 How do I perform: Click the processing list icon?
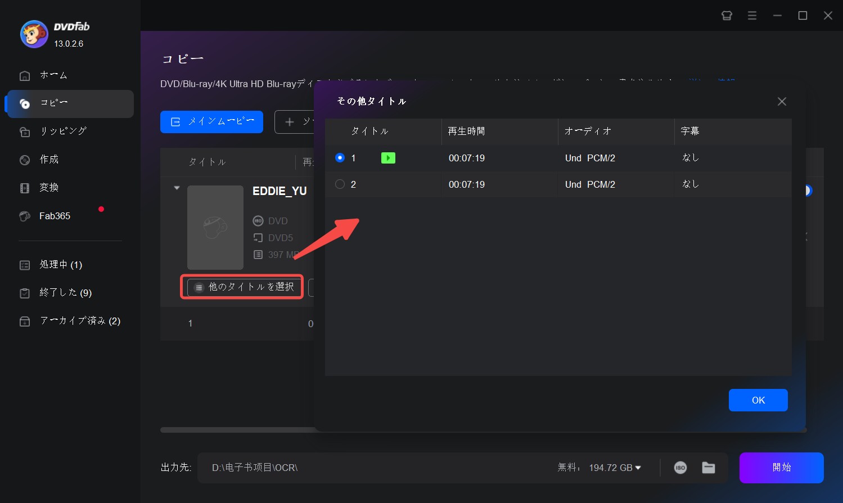(x=25, y=265)
